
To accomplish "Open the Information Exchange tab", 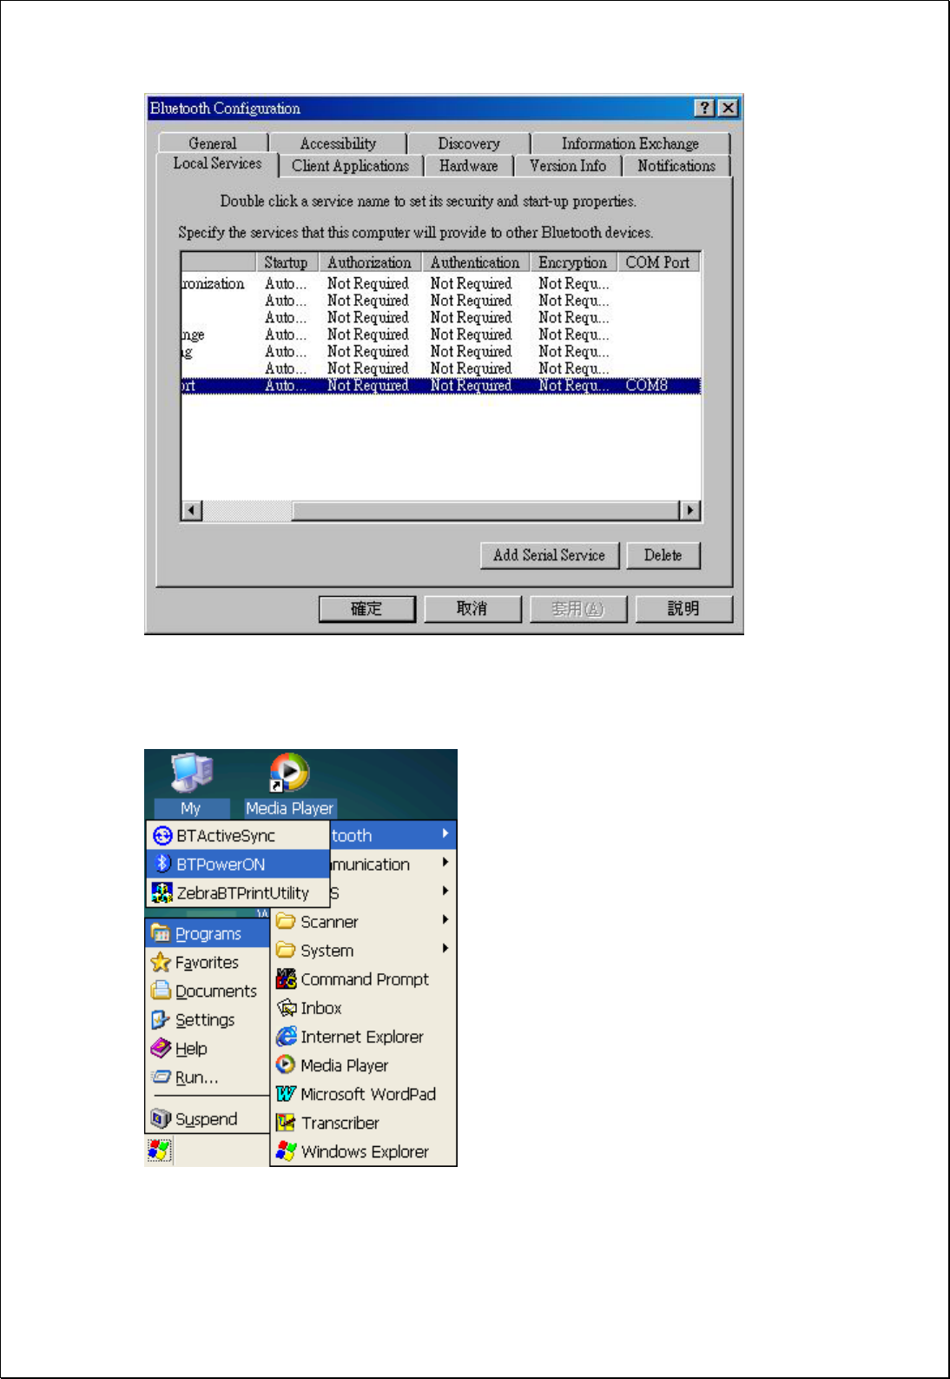I will [630, 143].
